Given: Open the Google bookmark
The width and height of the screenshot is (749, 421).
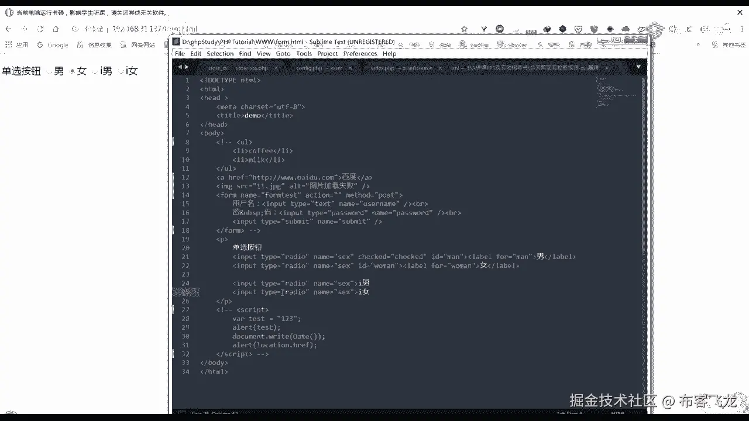Looking at the screenshot, I should click(53, 45).
